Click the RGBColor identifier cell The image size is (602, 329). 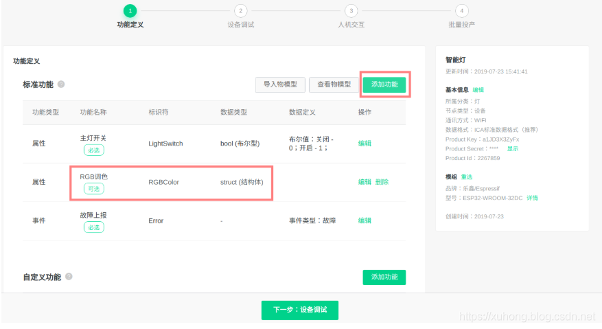[x=163, y=182]
